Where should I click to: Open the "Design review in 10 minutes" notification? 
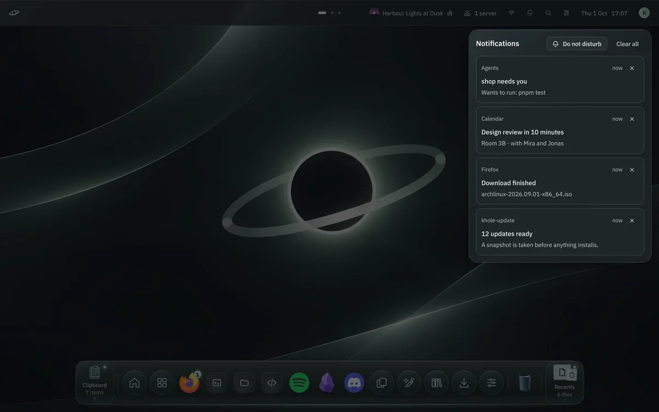[x=560, y=130]
